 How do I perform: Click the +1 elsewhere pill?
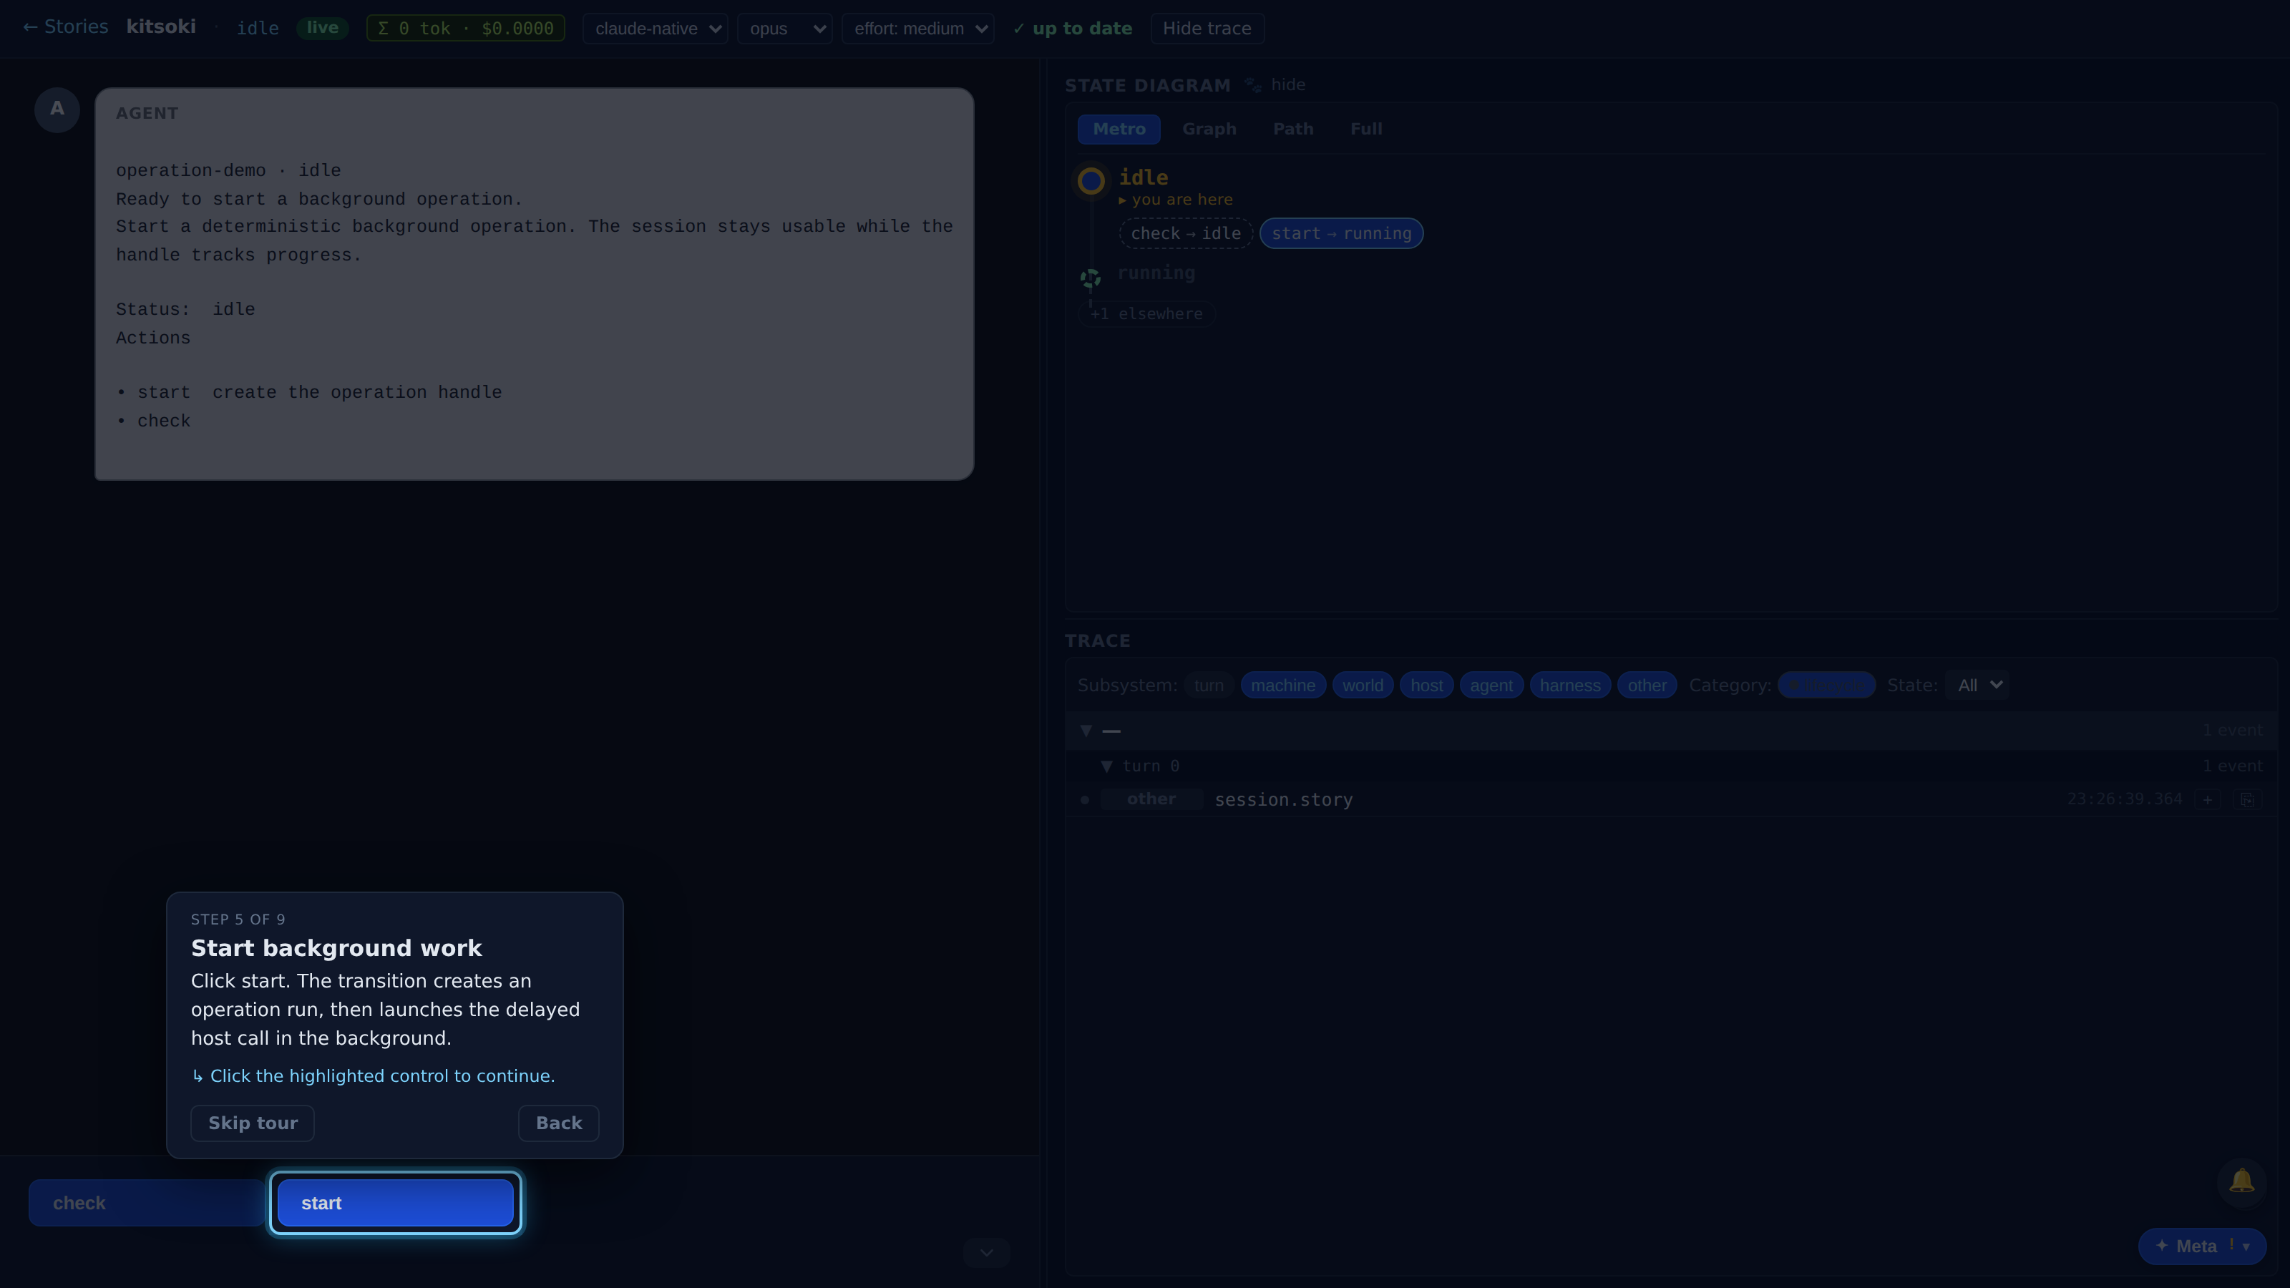pos(1146,314)
